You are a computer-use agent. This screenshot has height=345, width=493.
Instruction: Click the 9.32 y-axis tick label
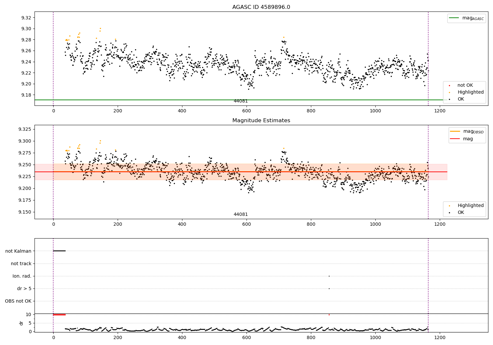point(26,18)
